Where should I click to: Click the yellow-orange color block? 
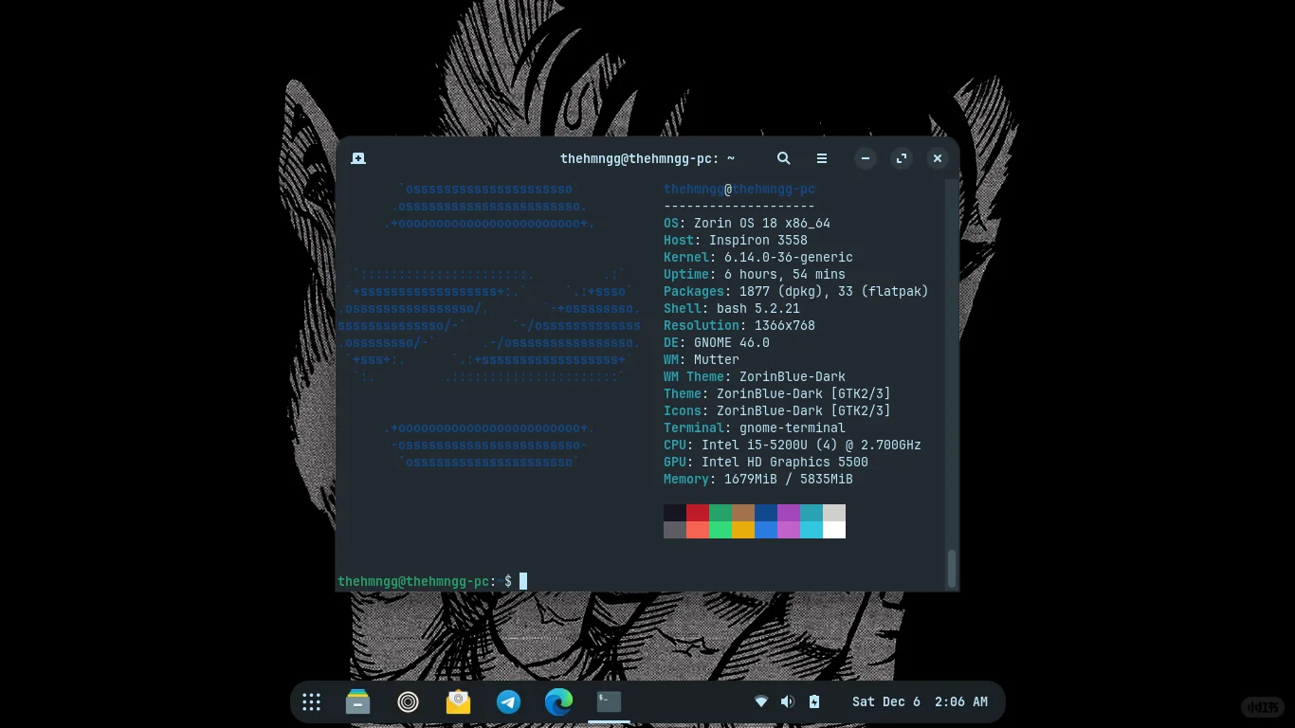743,530
